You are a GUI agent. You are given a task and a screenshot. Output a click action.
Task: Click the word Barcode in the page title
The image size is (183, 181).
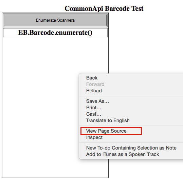point(117,8)
